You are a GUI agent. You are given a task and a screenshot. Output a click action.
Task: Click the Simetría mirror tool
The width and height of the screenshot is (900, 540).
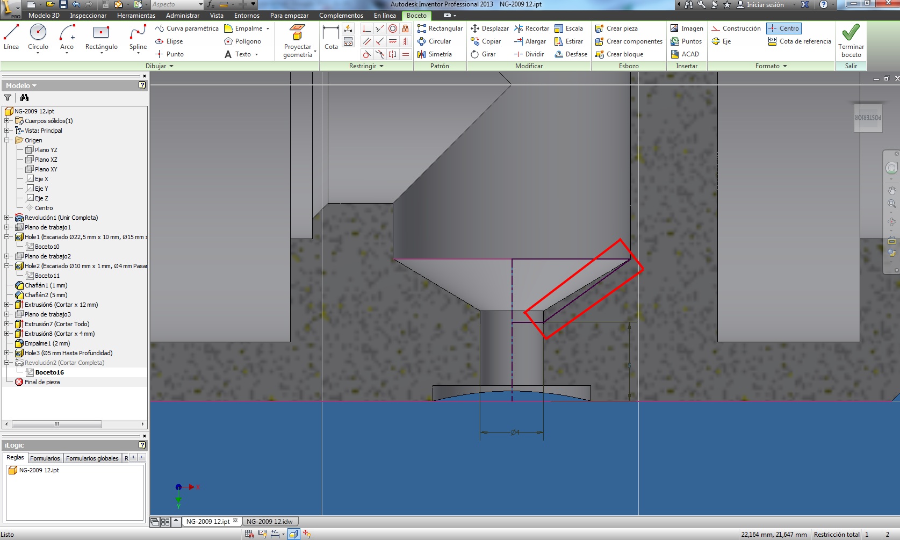click(x=435, y=54)
